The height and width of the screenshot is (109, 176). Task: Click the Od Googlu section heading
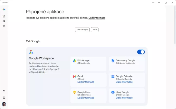point(33,41)
